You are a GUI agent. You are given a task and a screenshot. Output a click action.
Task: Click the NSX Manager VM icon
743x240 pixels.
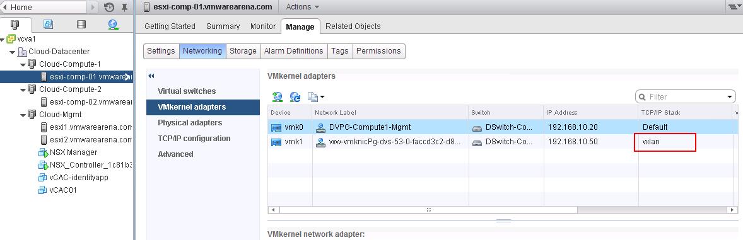point(43,152)
